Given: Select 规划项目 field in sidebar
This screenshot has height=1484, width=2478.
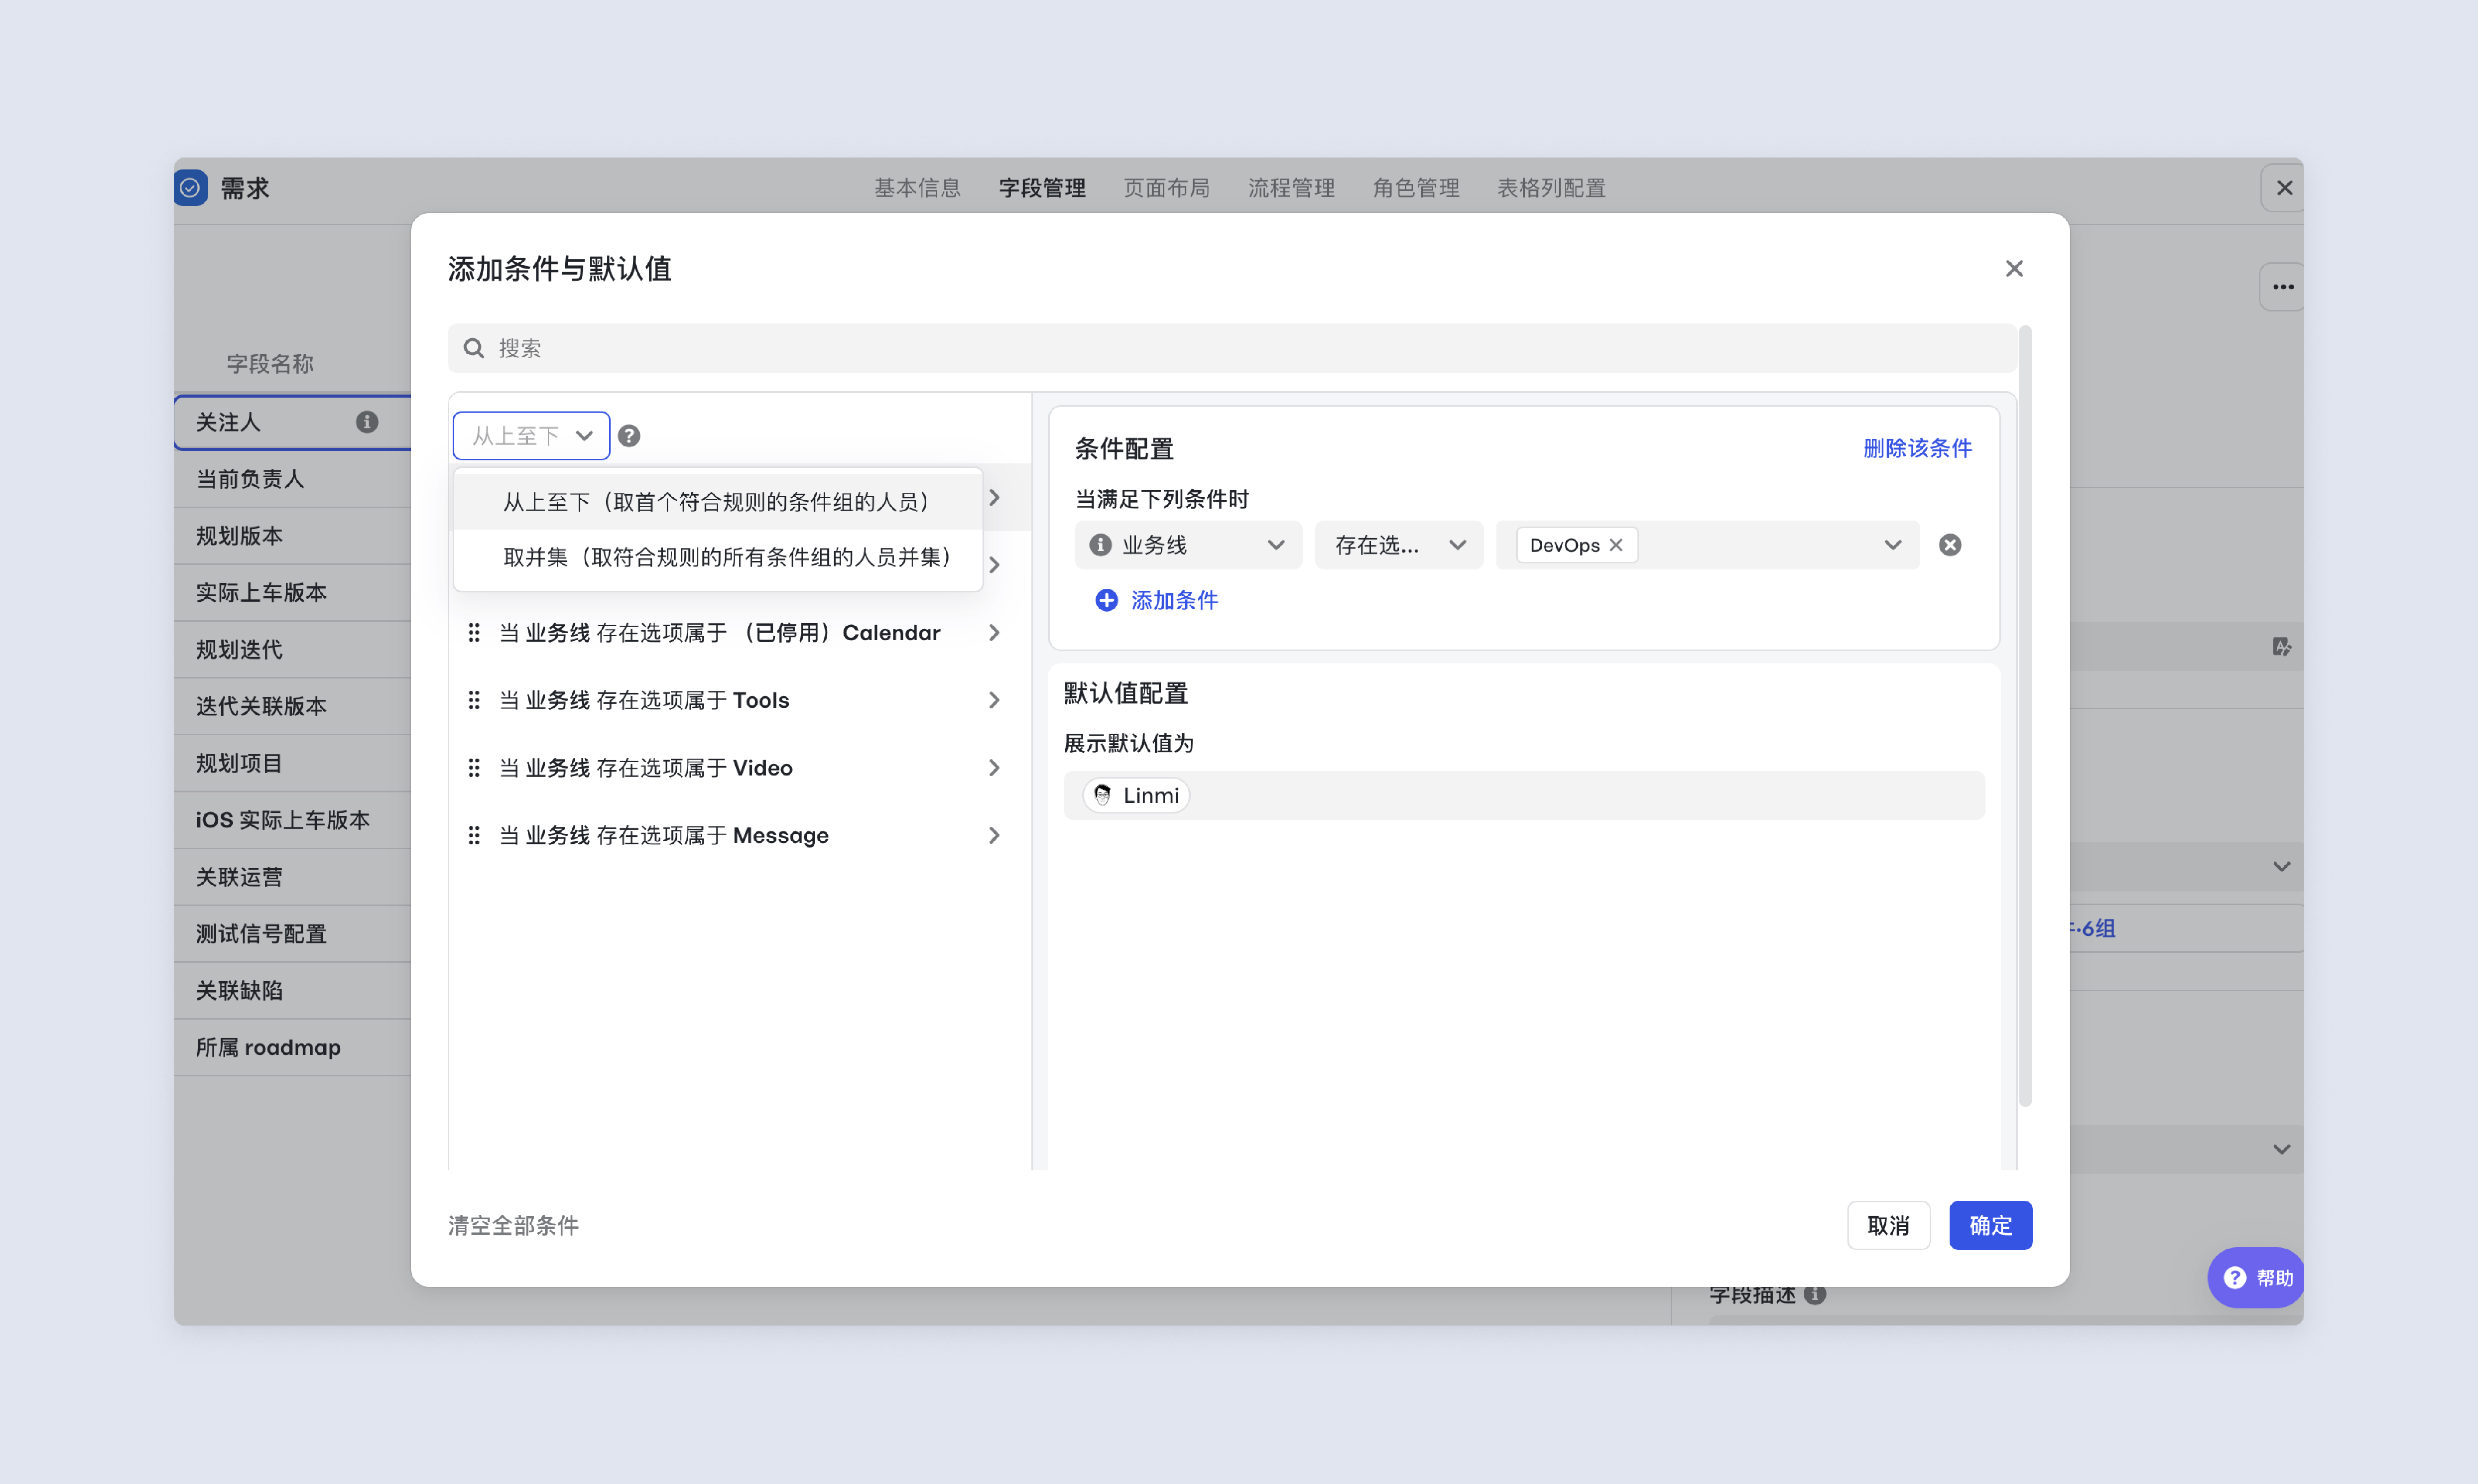Looking at the screenshot, I should [x=293, y=763].
